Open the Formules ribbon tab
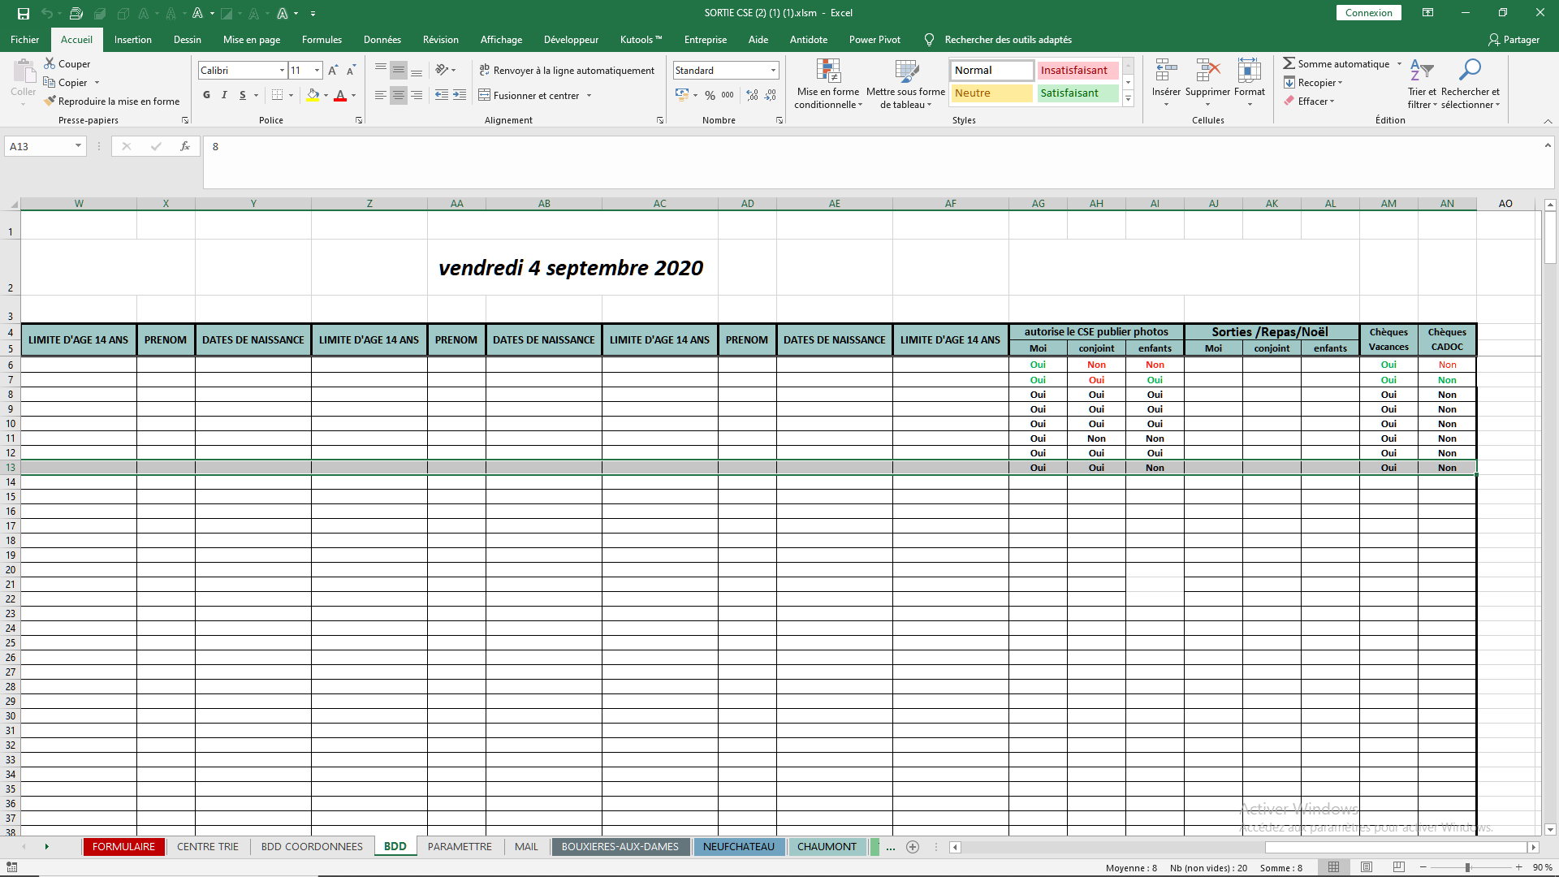Image resolution: width=1559 pixels, height=877 pixels. pos(322,39)
